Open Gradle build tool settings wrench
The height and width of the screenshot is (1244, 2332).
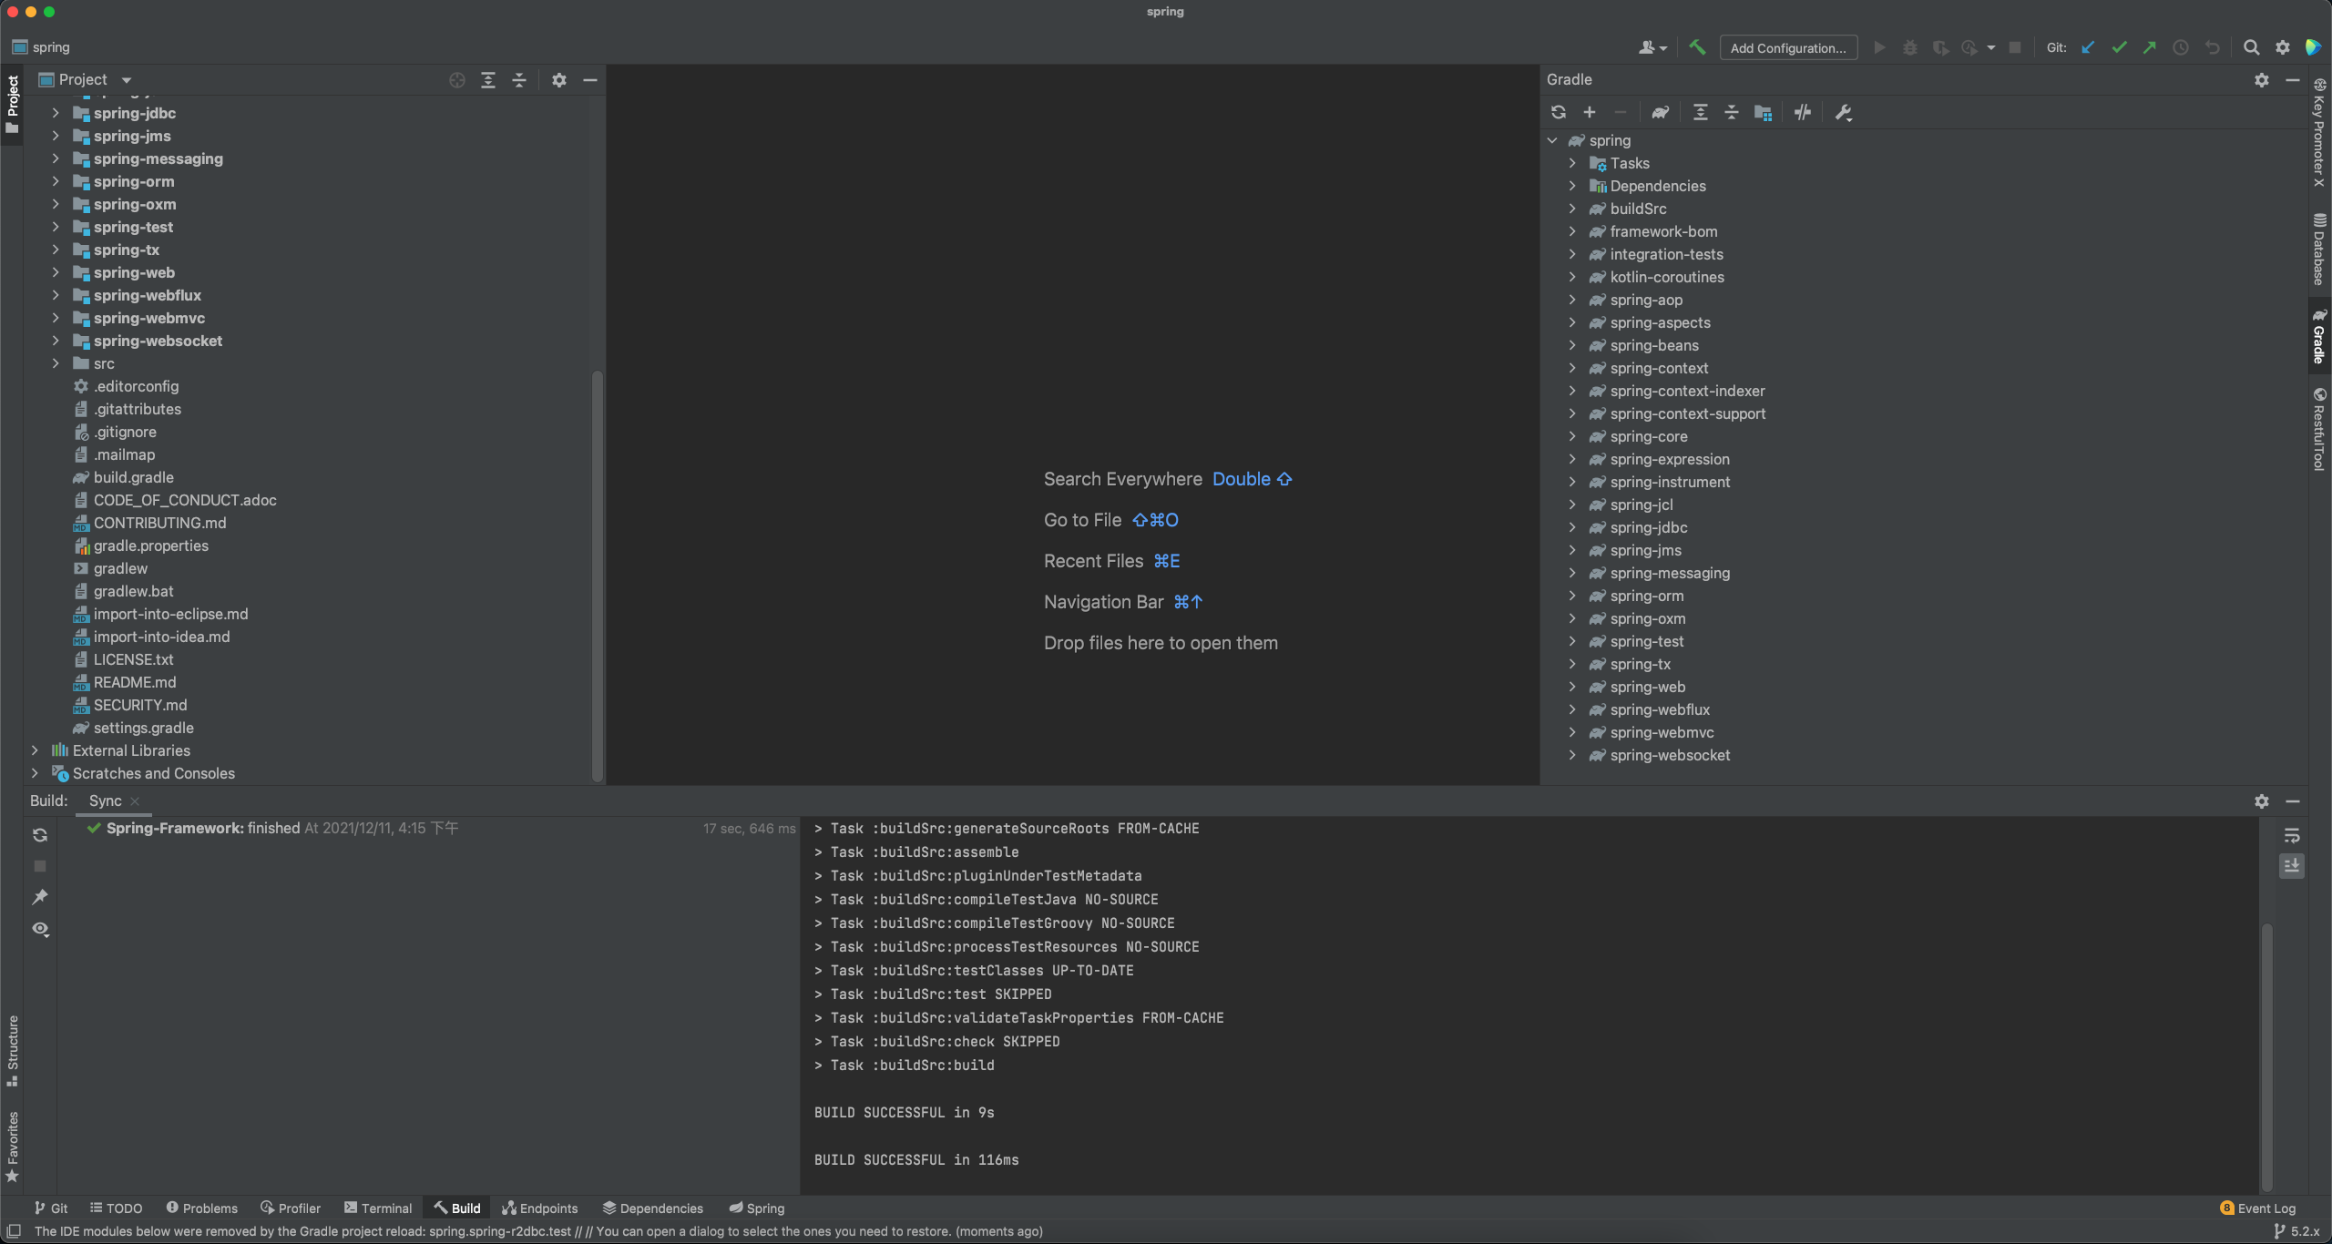coord(1844,112)
